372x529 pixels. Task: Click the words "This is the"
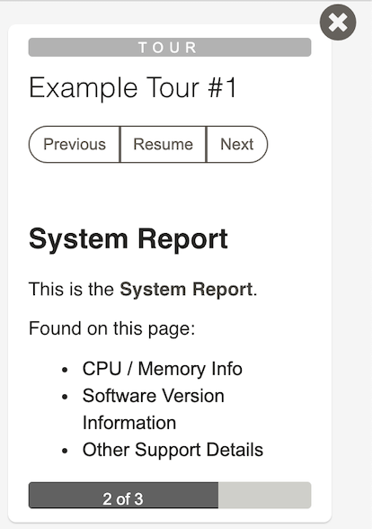(72, 289)
